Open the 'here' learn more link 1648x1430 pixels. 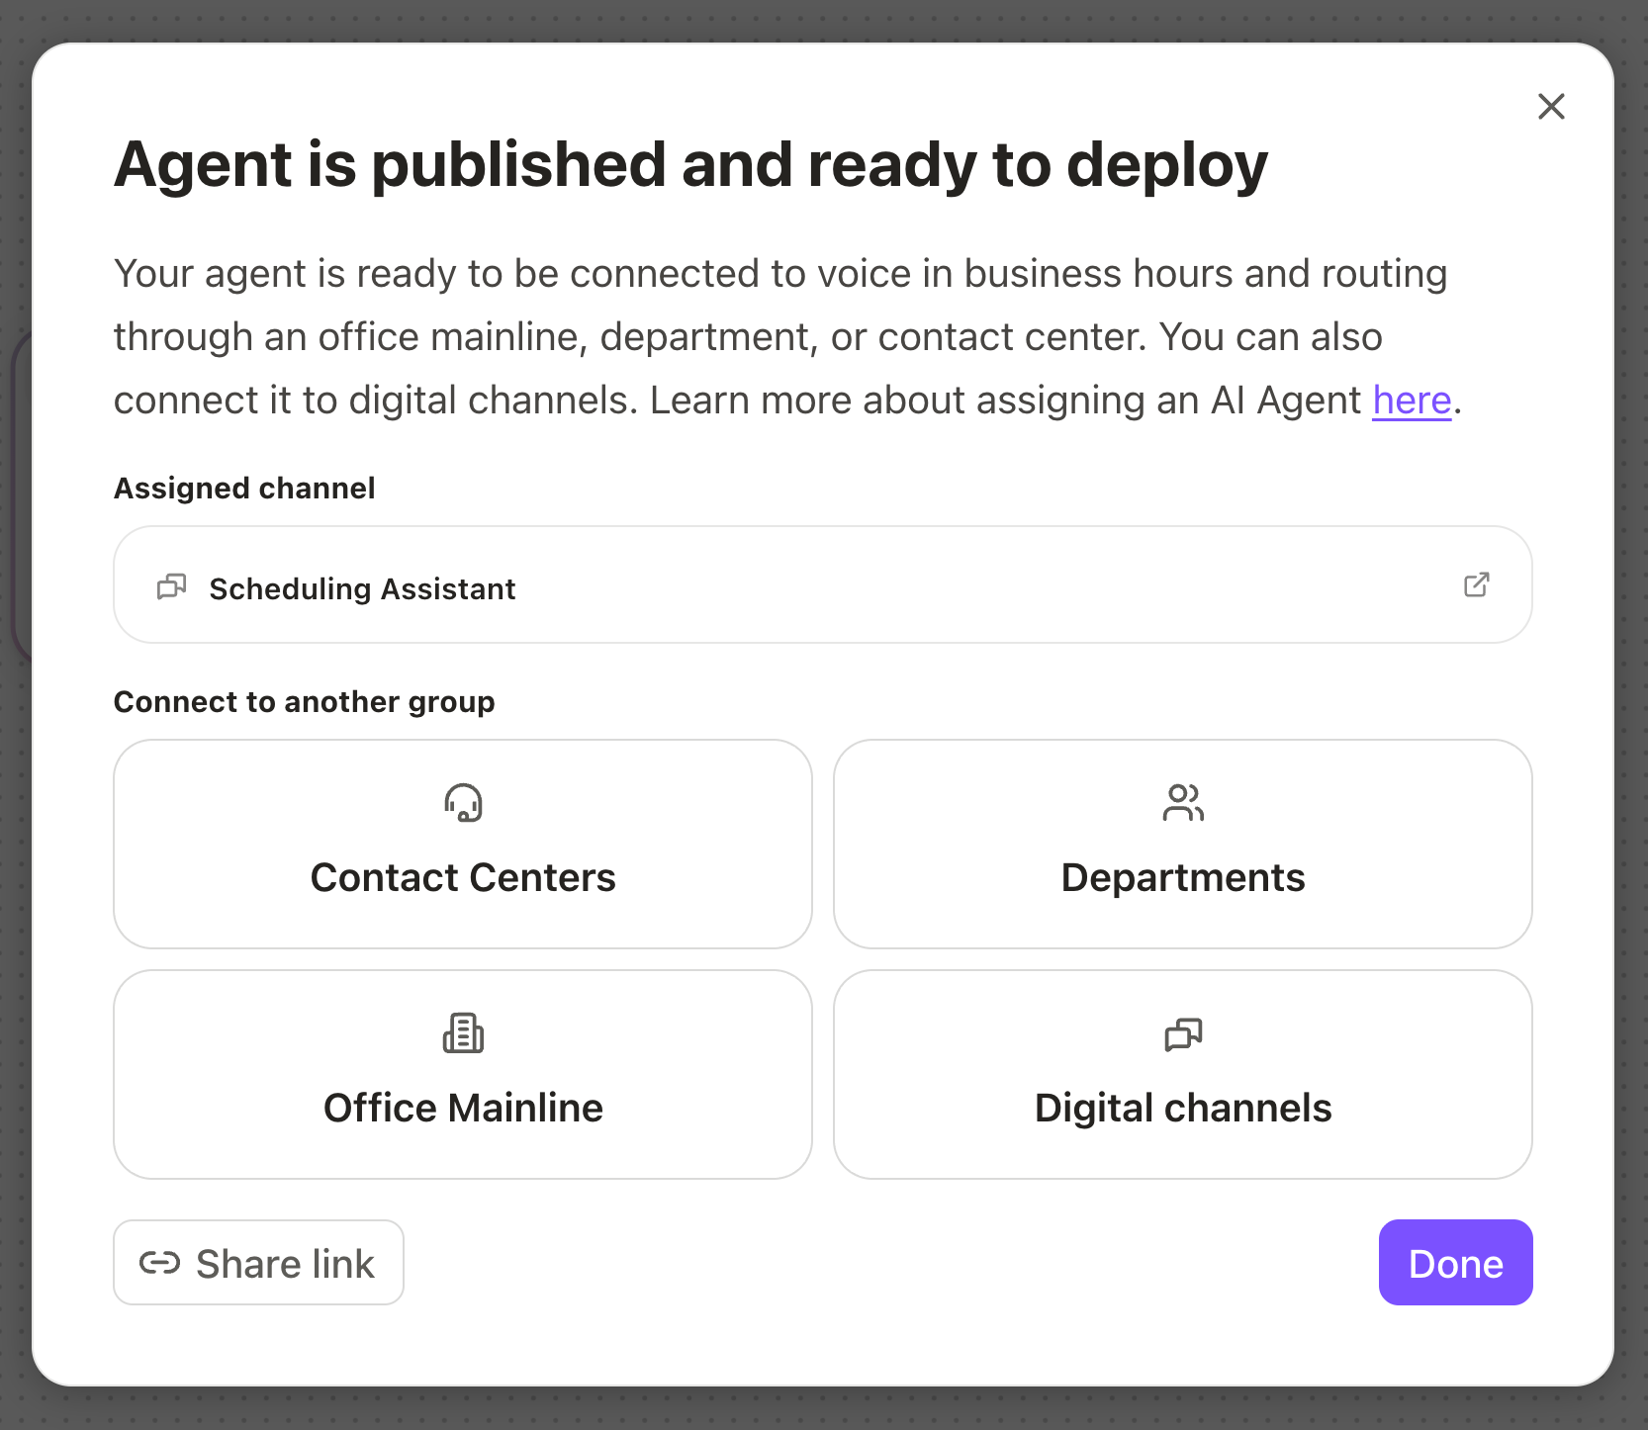(x=1412, y=401)
